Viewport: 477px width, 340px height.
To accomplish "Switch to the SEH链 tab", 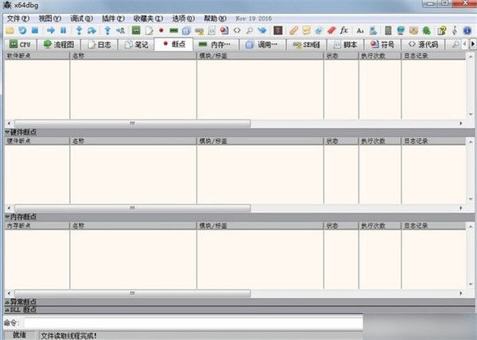I will click(x=306, y=44).
